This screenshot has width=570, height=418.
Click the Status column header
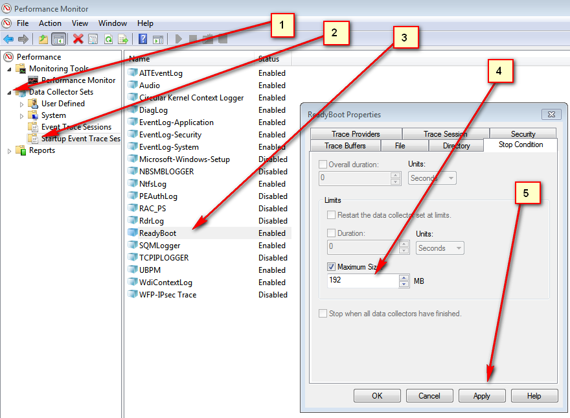273,58
